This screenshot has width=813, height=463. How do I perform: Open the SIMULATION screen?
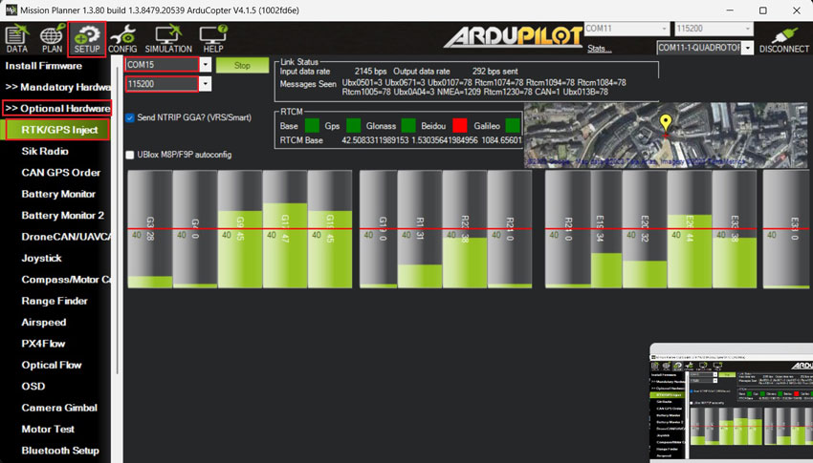pyautogui.click(x=168, y=39)
